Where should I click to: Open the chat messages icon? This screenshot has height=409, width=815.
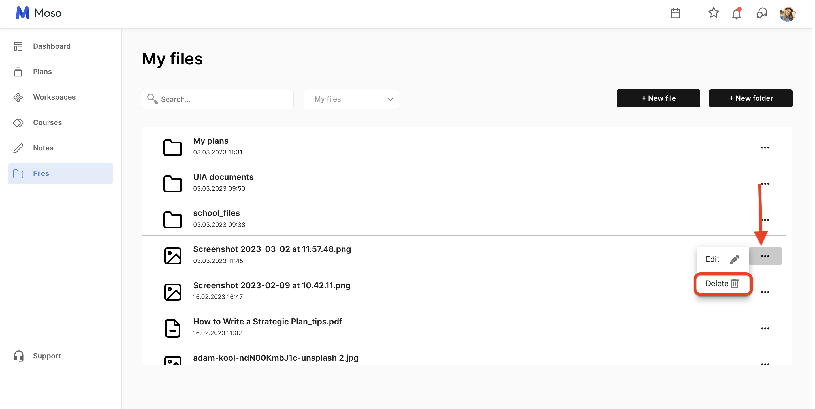coord(761,13)
